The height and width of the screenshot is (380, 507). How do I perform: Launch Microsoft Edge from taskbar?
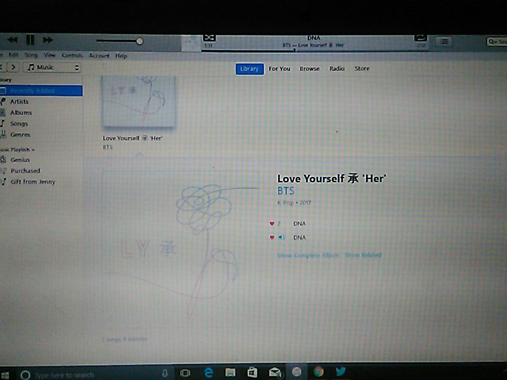(209, 373)
